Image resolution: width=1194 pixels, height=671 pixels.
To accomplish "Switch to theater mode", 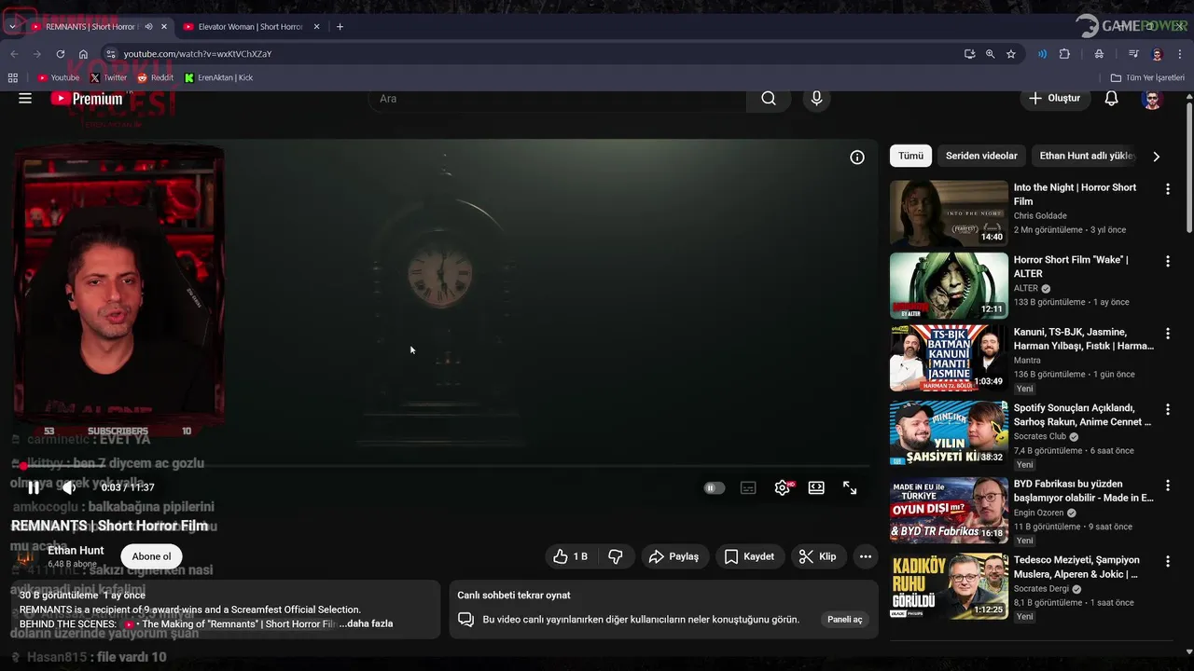I will (x=816, y=487).
